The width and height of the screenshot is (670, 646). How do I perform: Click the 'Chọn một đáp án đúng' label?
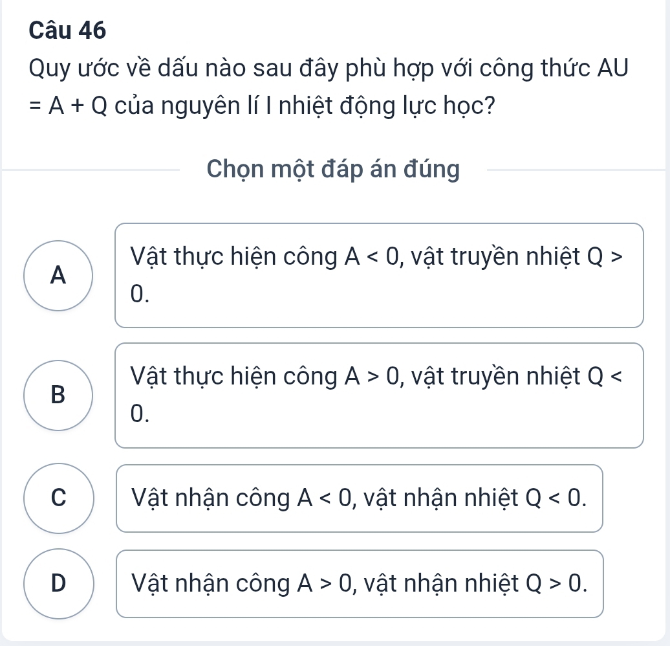[333, 170]
